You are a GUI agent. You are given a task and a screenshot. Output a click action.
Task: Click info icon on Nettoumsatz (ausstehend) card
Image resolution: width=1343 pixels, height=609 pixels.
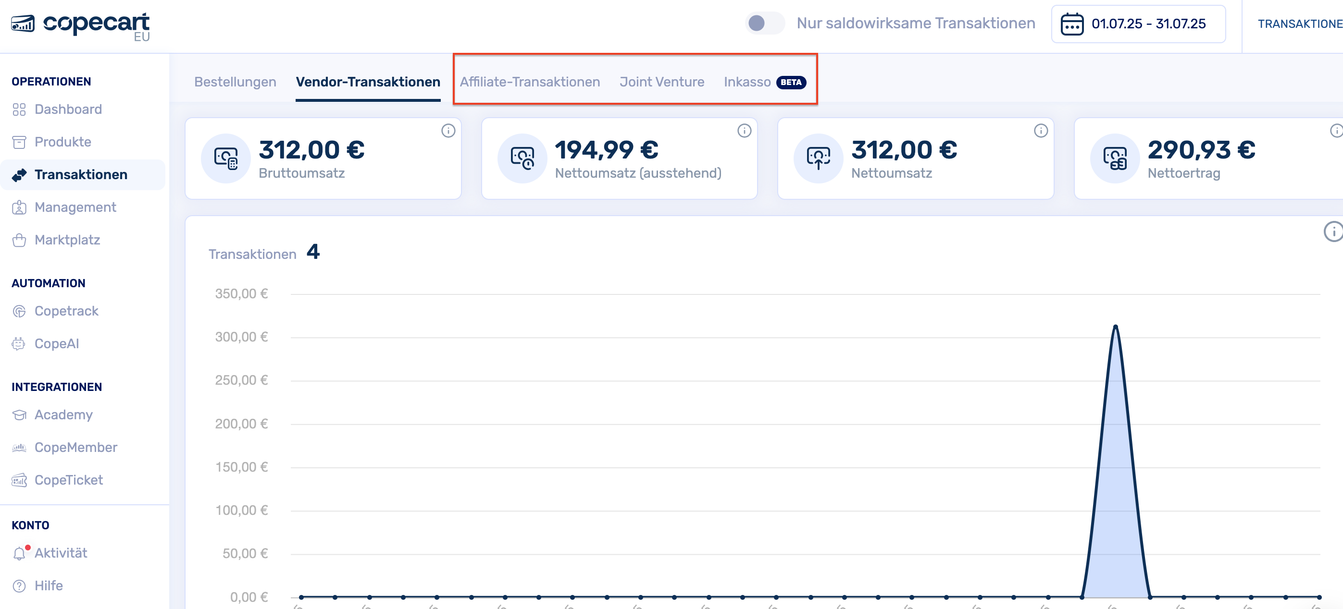[744, 131]
